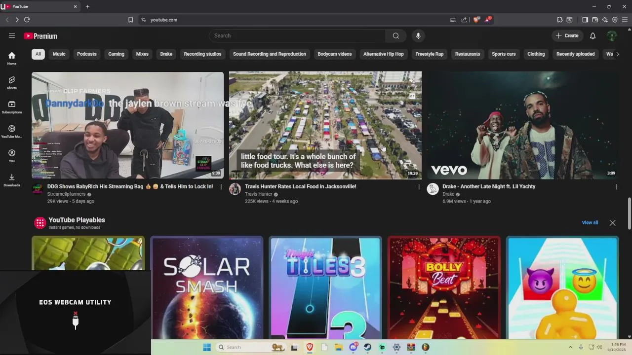Select the Recently uploaded chip
Image resolution: width=632 pixels, height=355 pixels.
coord(575,54)
